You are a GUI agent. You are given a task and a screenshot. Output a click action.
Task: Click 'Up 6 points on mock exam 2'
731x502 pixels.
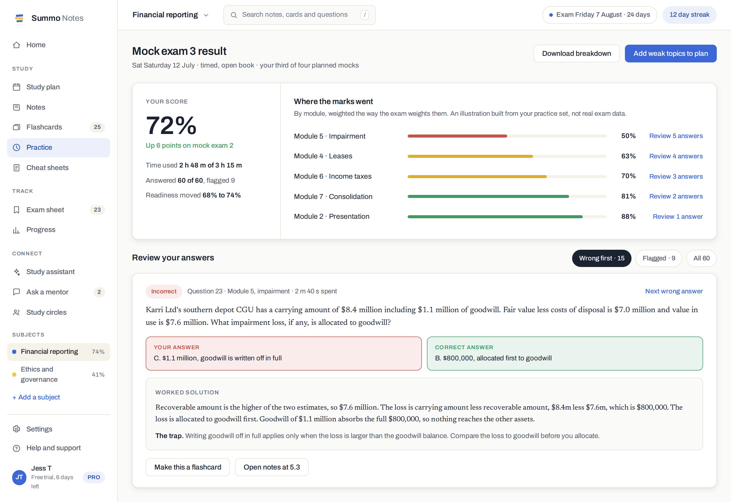coord(189,146)
